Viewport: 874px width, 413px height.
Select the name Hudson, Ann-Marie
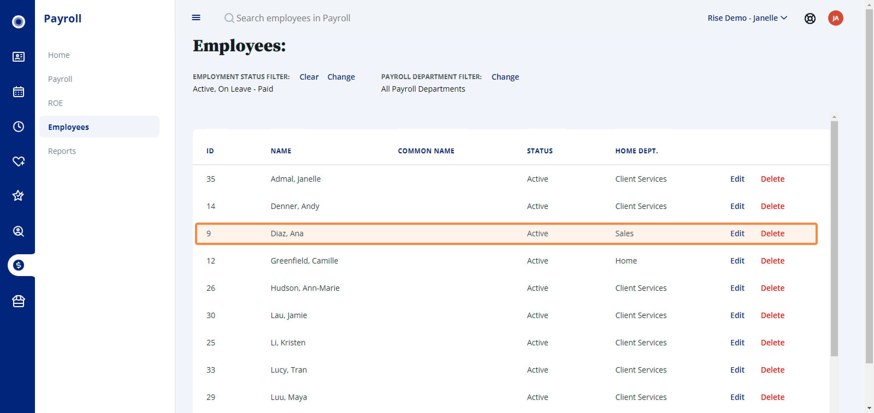tap(305, 288)
